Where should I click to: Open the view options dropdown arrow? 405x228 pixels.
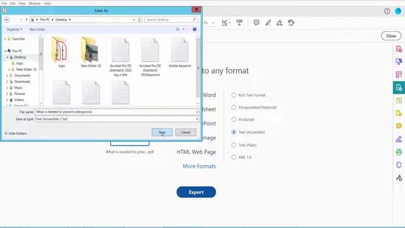[x=184, y=29]
